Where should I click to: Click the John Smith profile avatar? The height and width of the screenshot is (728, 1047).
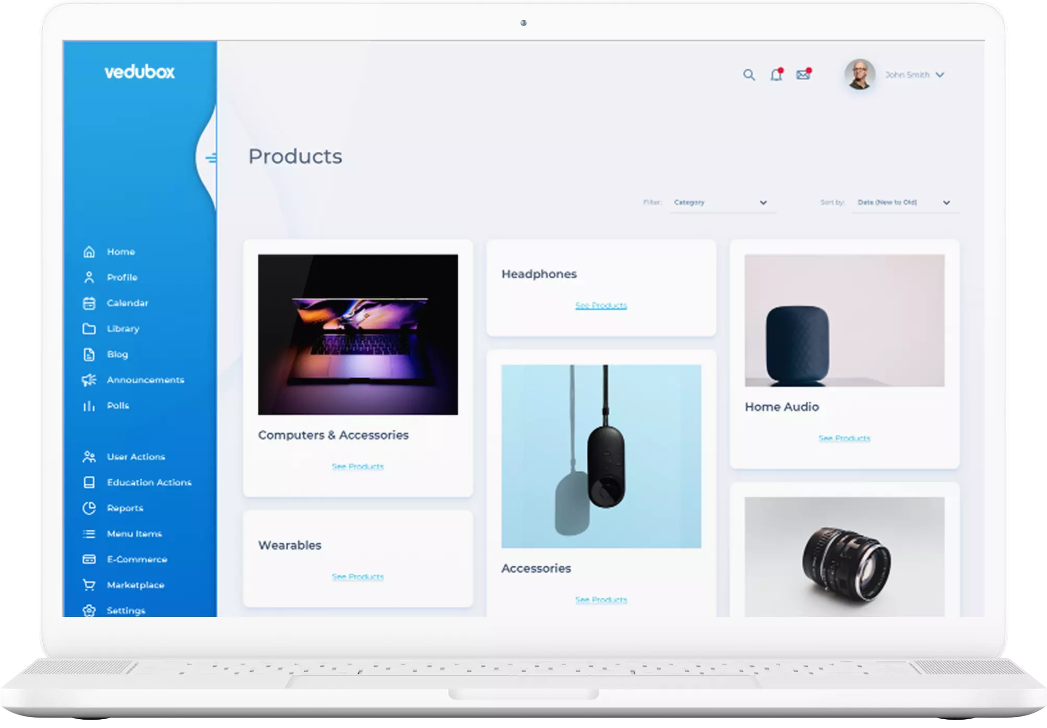point(860,75)
